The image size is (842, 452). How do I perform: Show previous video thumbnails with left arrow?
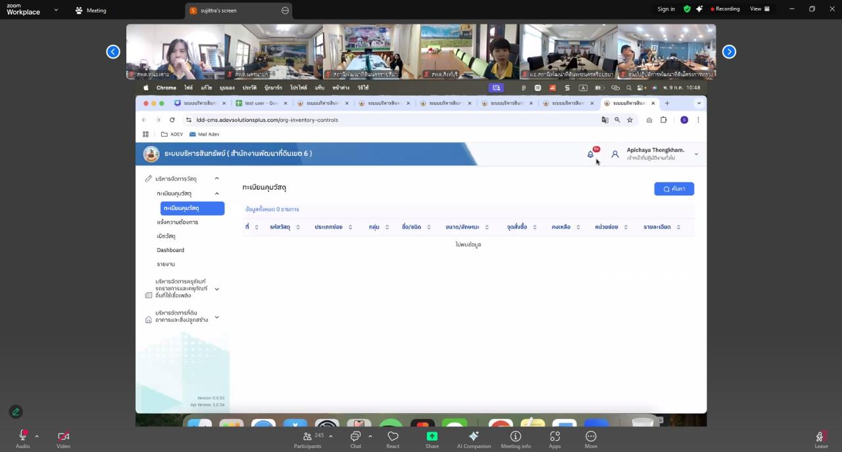tap(113, 52)
